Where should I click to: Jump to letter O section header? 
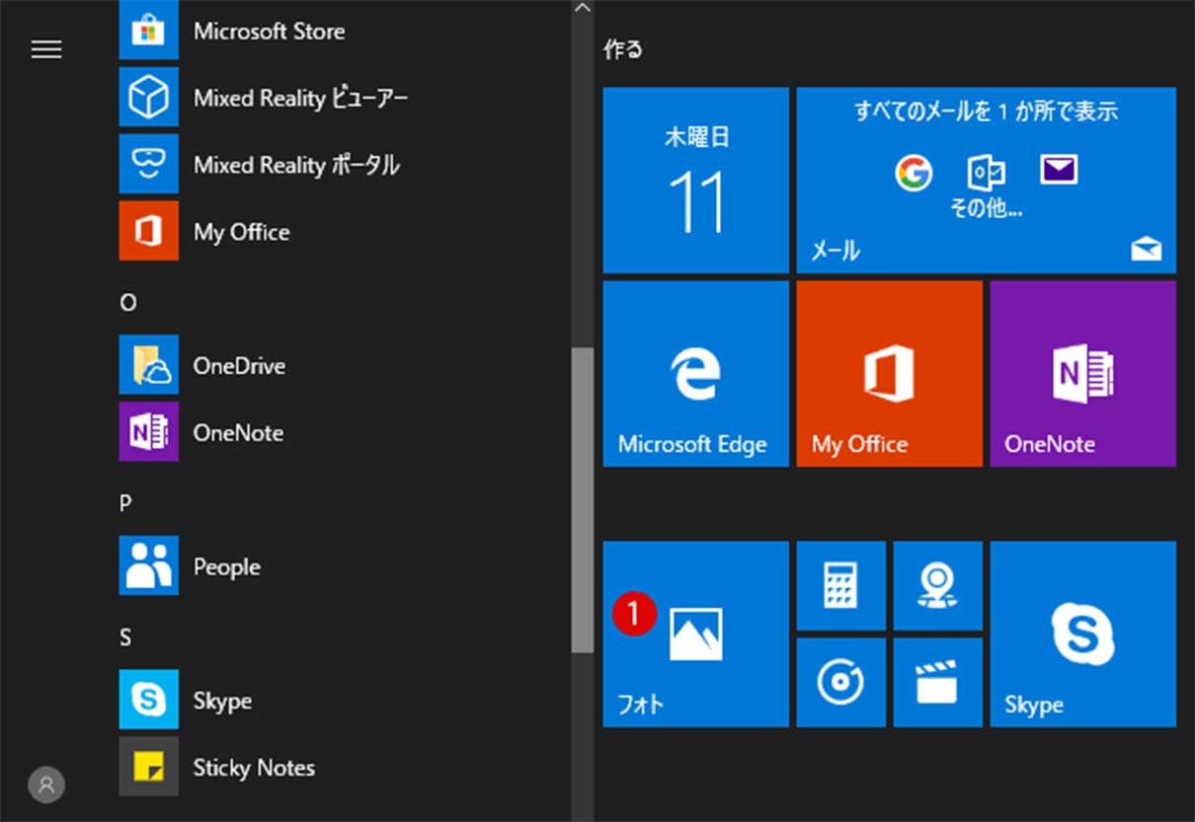[128, 303]
